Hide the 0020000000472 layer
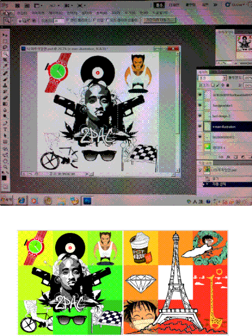252x336 pixels. 200,137
